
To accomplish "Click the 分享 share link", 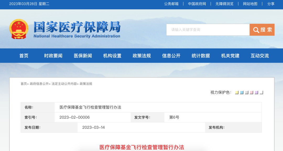I will click(271, 4).
